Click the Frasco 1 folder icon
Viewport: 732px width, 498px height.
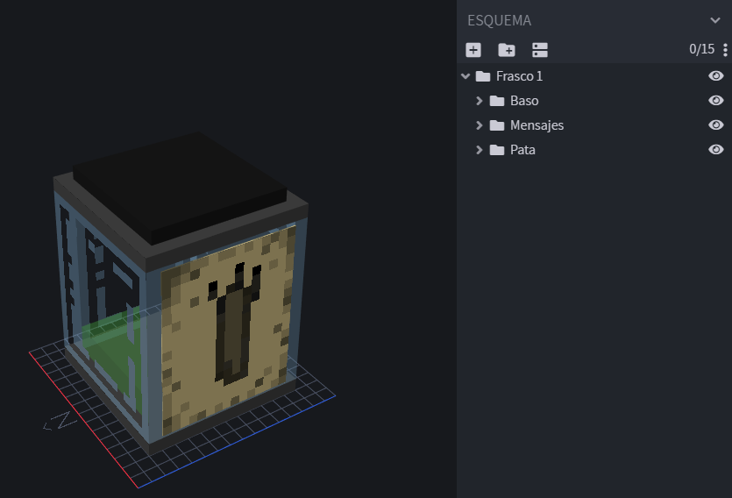pos(483,76)
